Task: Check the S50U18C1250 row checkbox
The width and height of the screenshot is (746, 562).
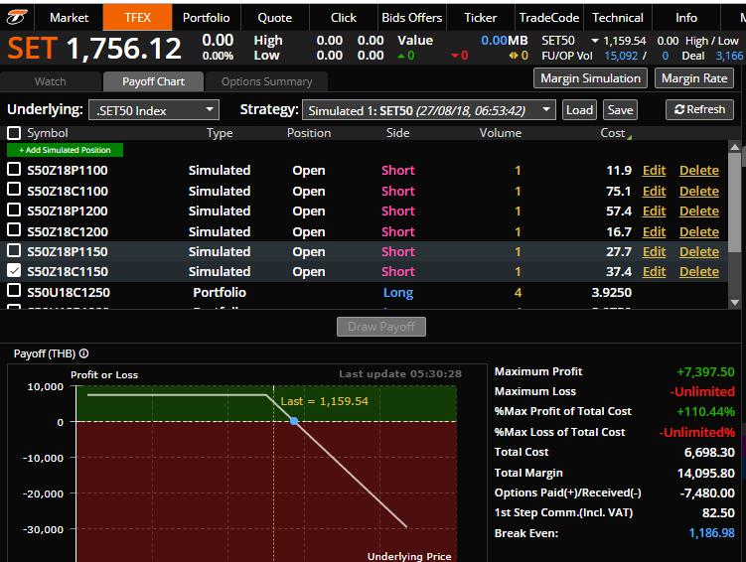Action: (x=14, y=291)
